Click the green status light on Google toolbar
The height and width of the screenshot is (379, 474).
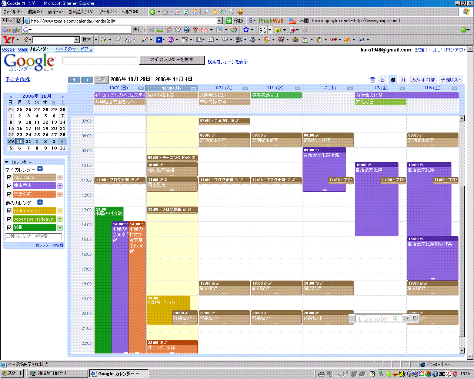(463, 30)
